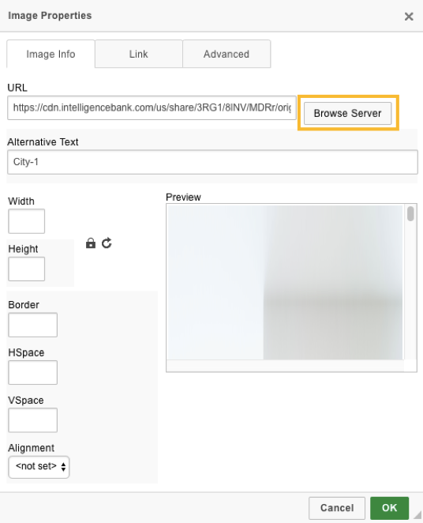Click the reset size circular arrow icon

point(107,243)
